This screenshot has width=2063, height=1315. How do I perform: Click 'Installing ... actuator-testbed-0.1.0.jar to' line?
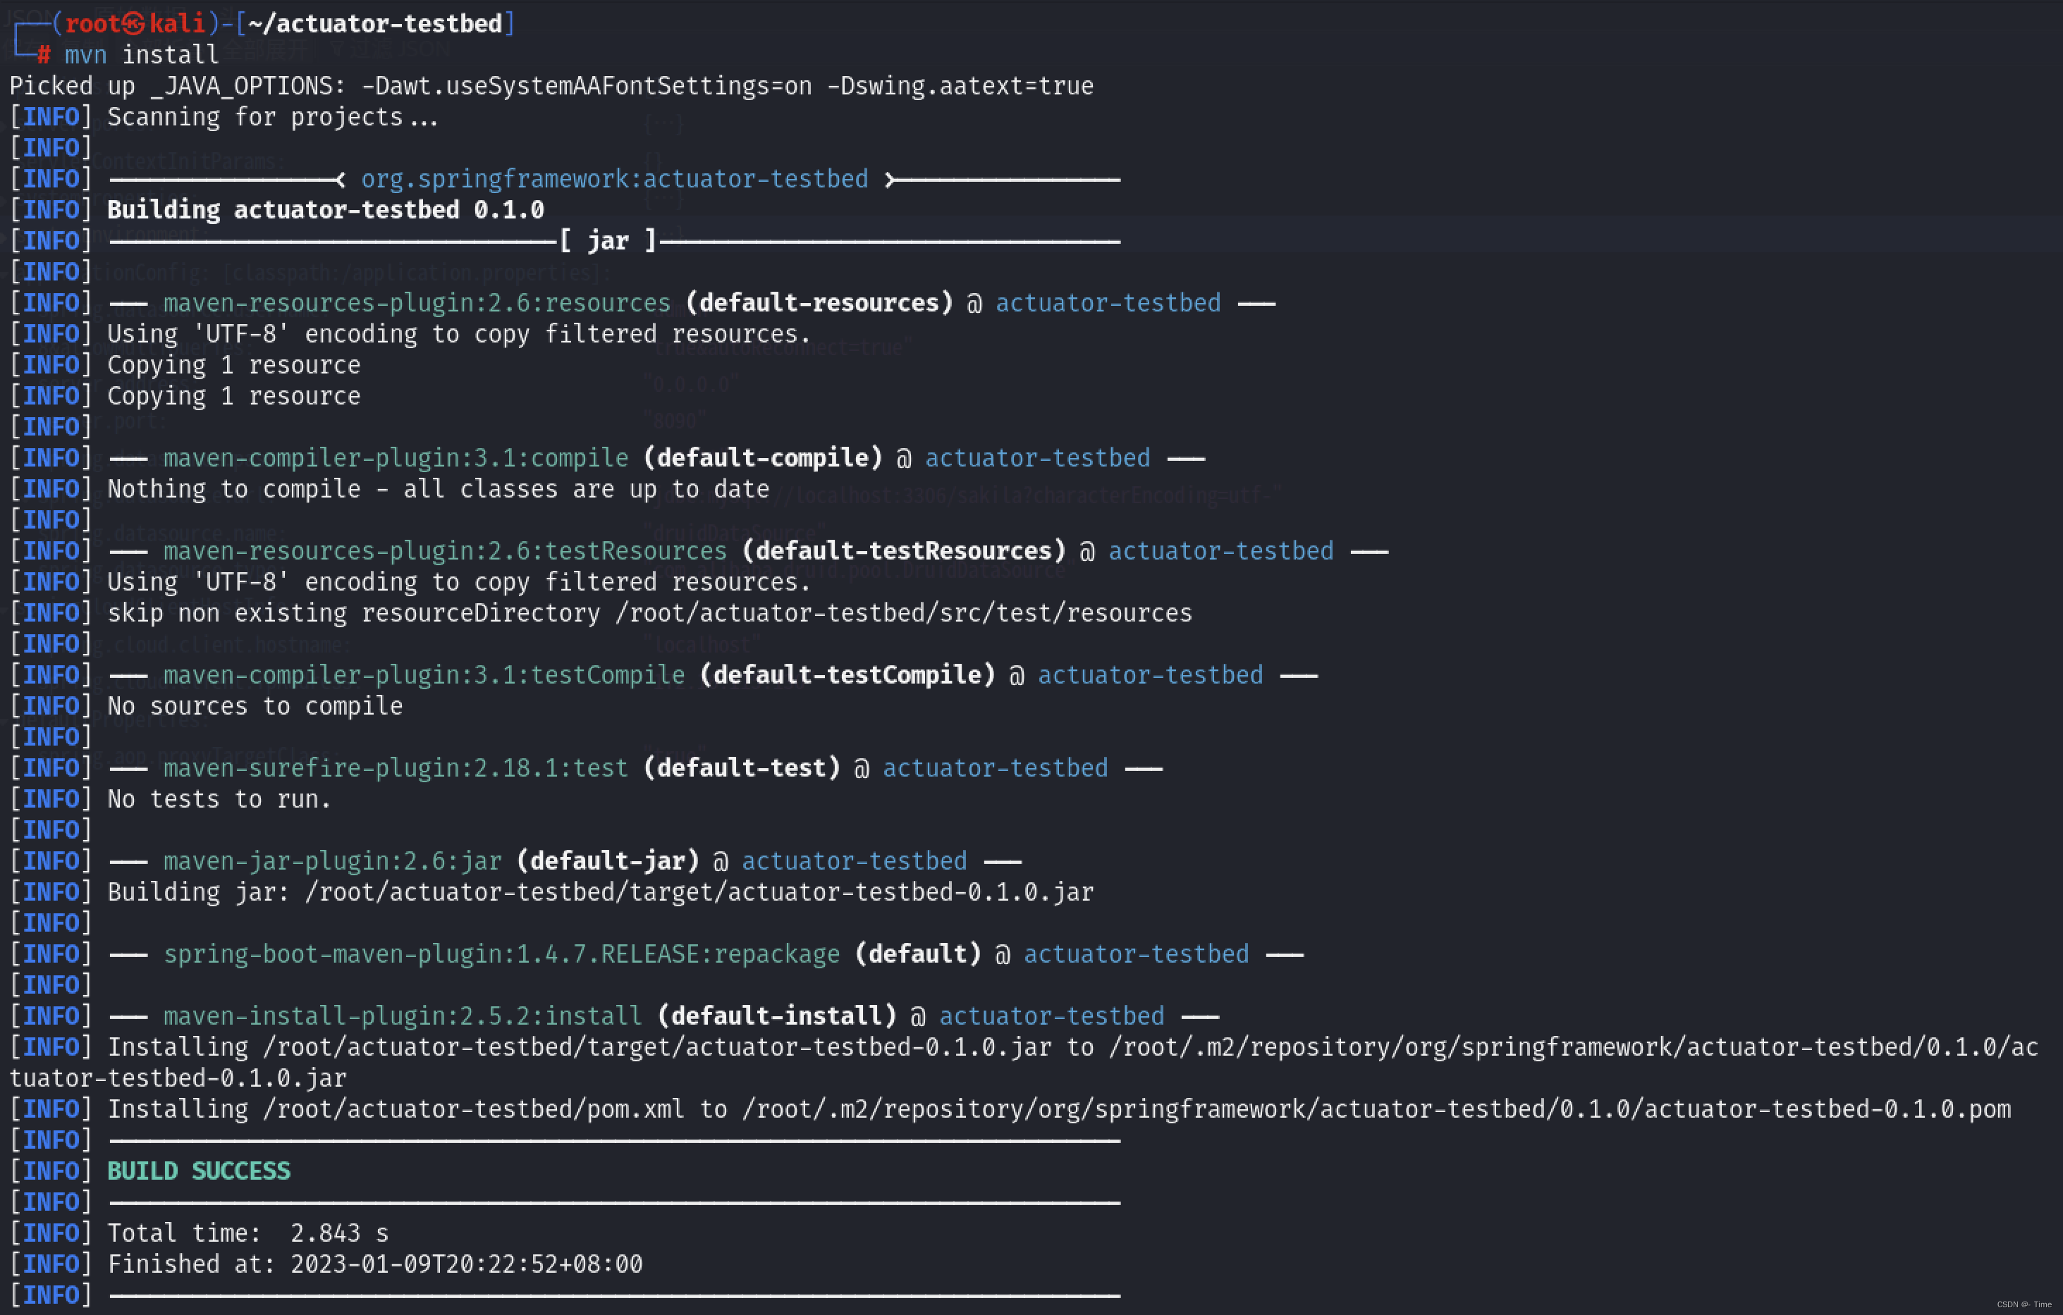[x=1072, y=1047]
